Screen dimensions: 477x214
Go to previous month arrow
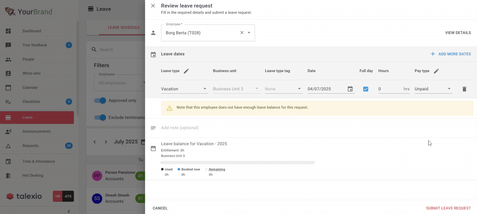(x=95, y=142)
